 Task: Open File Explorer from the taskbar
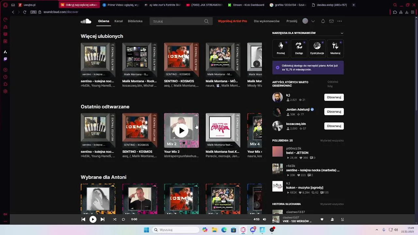(x=214, y=230)
